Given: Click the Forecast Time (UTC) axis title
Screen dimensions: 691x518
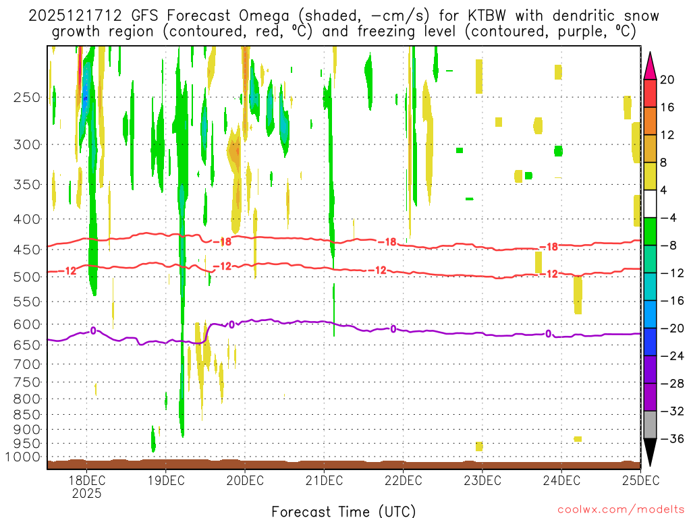Looking at the screenshot, I should point(343,511).
